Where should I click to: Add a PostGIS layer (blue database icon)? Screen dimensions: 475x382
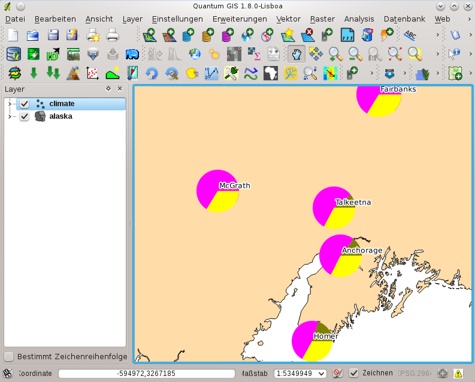189,35
